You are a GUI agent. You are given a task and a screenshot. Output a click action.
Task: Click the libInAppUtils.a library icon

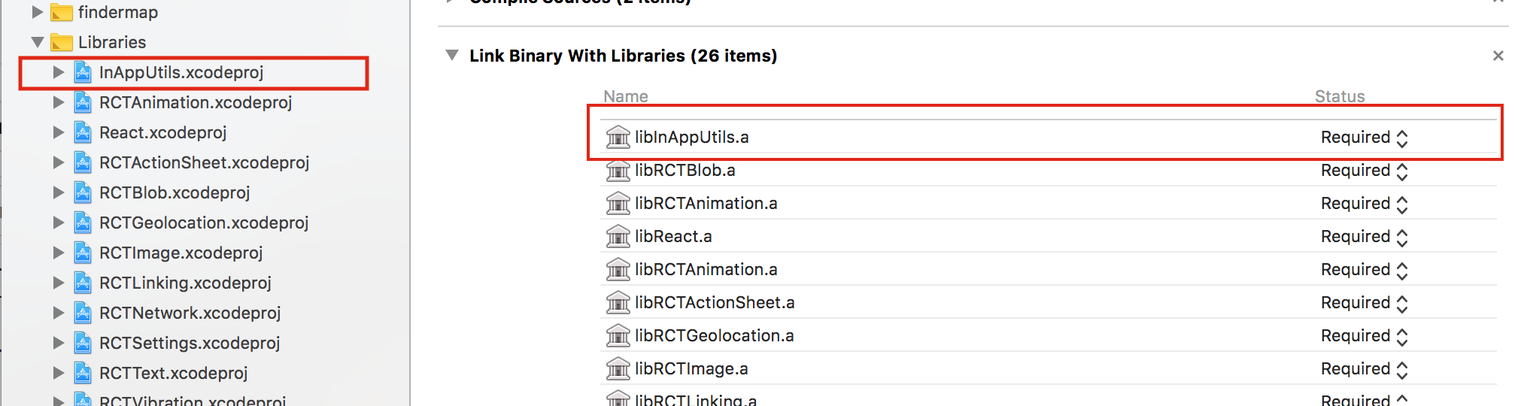point(618,137)
